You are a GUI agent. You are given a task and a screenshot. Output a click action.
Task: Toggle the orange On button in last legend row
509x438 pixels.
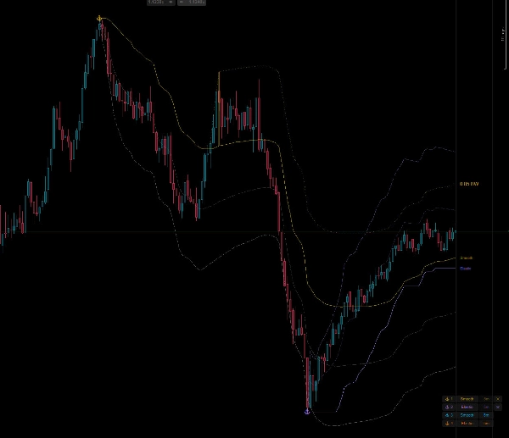click(486, 424)
